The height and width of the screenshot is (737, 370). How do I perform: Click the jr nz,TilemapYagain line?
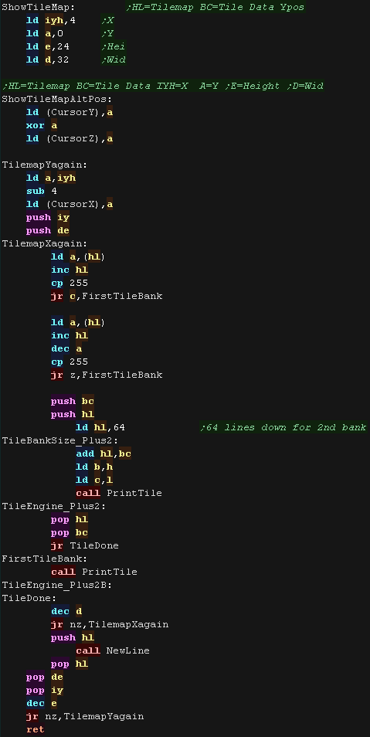click(x=85, y=716)
